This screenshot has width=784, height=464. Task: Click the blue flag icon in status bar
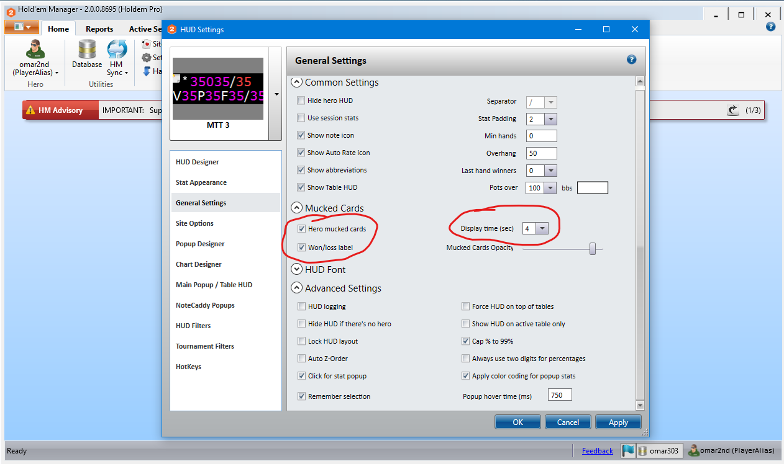(x=629, y=451)
